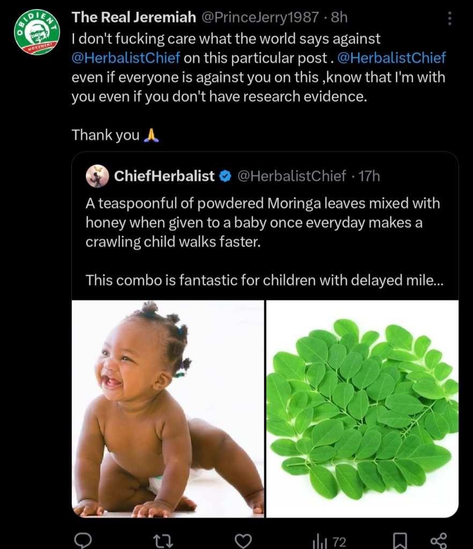Share the post via share icon
The image size is (473, 549).
tap(438, 540)
